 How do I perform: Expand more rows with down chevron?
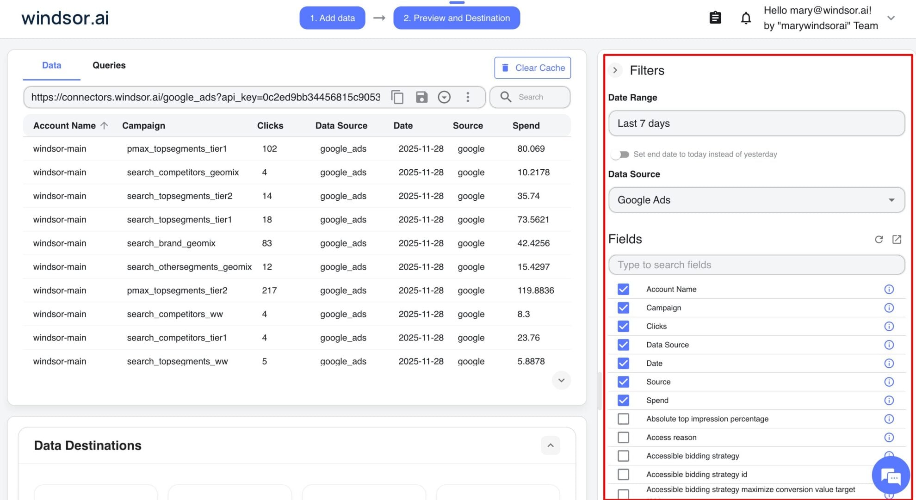561,380
